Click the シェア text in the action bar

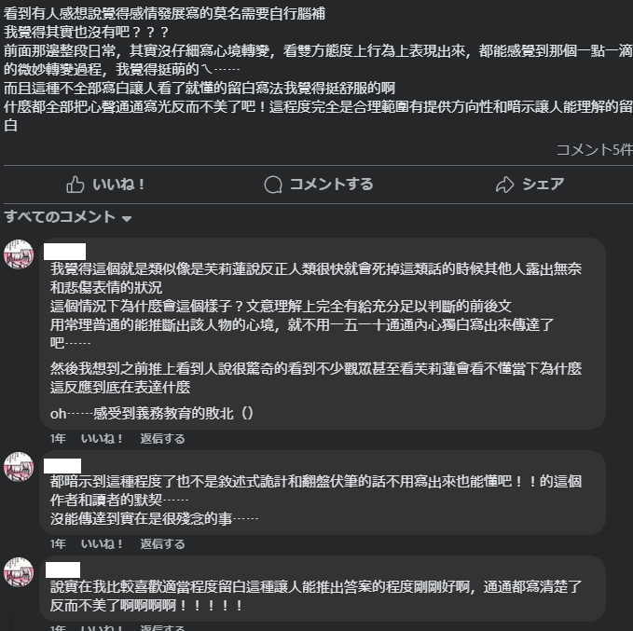pos(543,185)
